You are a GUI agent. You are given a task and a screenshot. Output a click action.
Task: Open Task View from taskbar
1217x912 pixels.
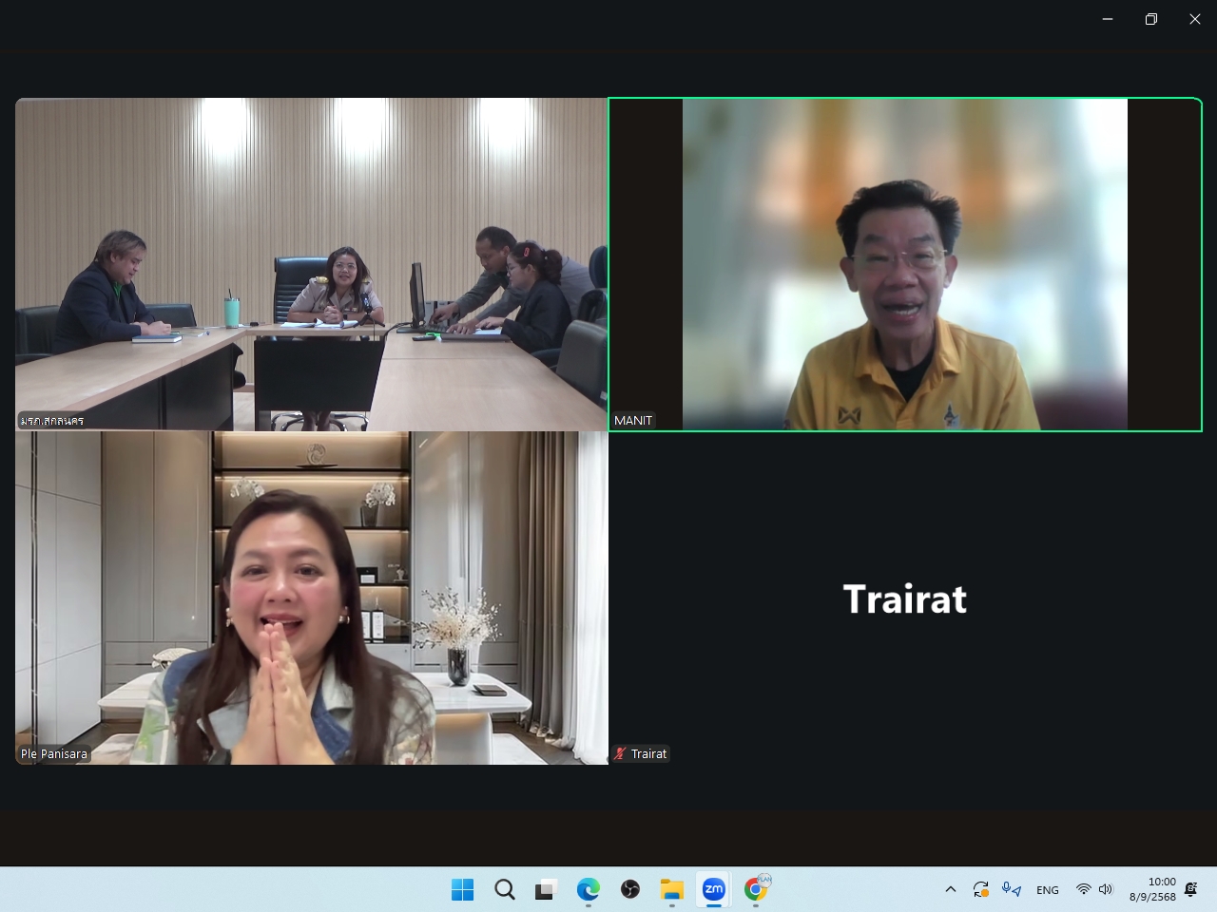545,889
